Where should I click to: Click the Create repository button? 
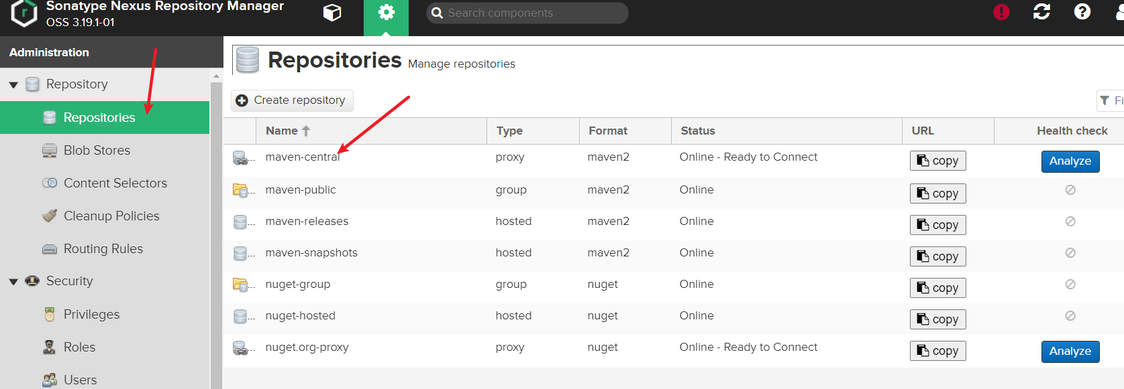click(x=292, y=100)
